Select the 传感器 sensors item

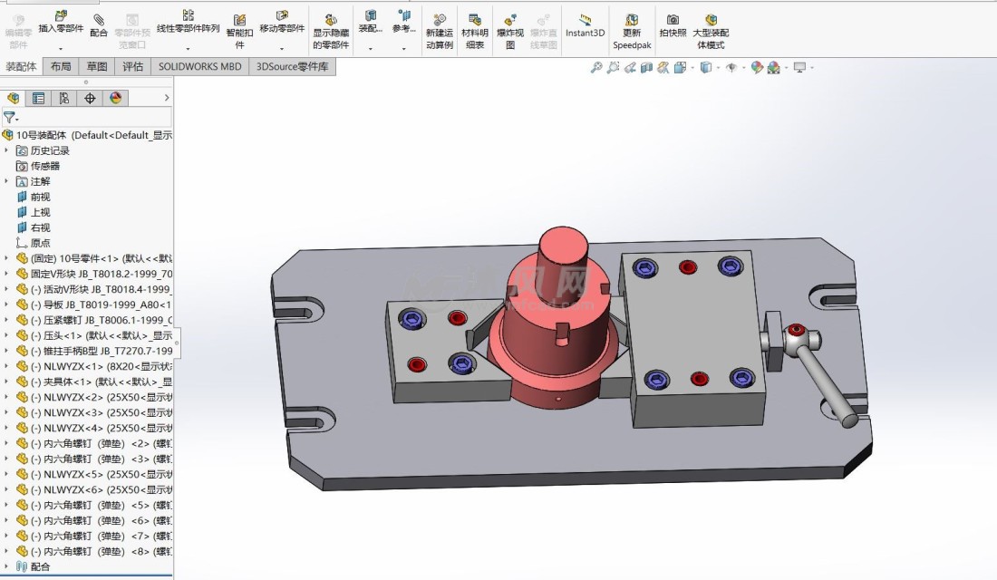38,166
